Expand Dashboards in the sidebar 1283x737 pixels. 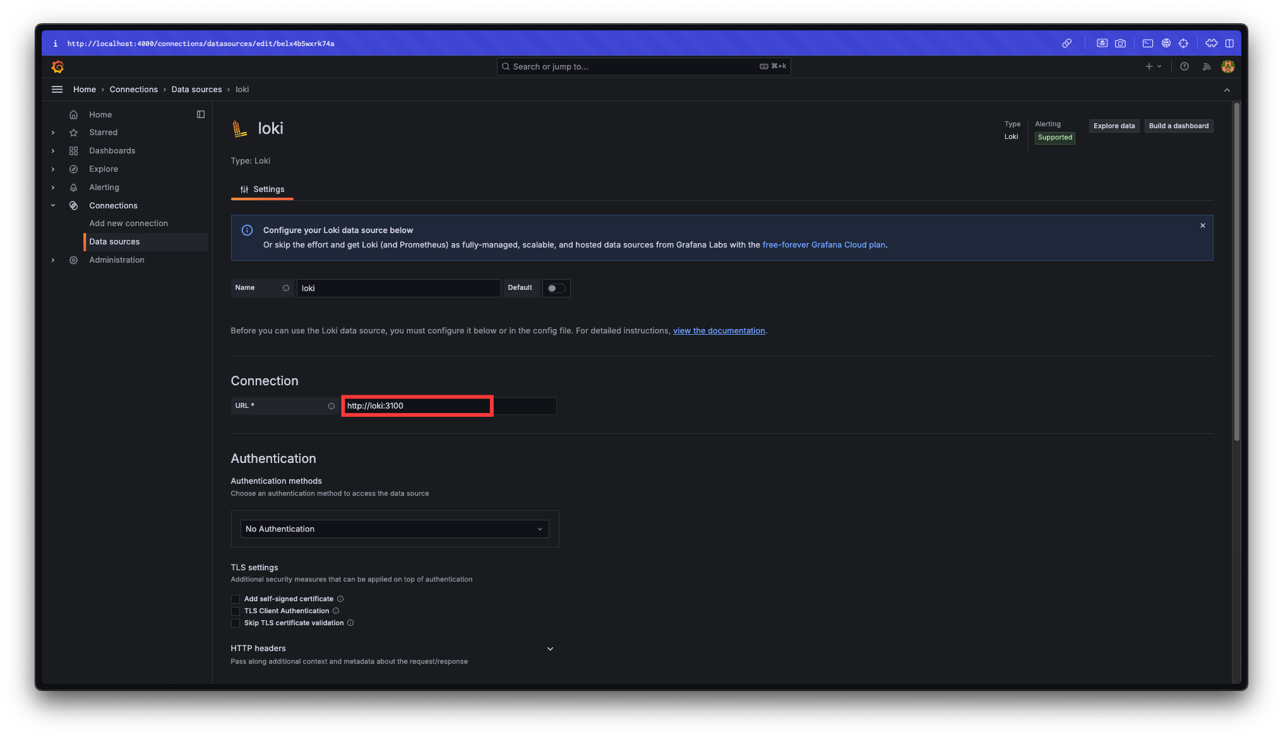(53, 151)
